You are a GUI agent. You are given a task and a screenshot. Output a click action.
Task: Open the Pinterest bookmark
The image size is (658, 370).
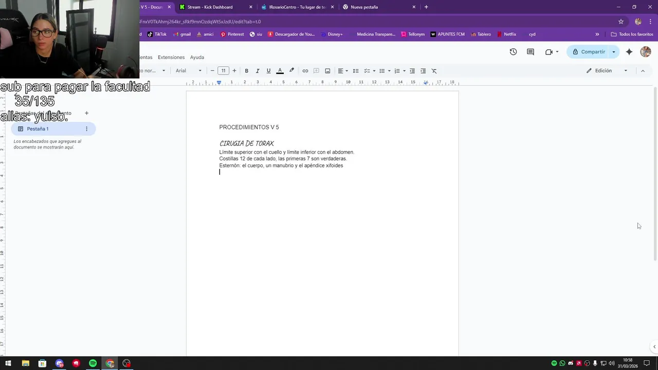pyautogui.click(x=232, y=34)
